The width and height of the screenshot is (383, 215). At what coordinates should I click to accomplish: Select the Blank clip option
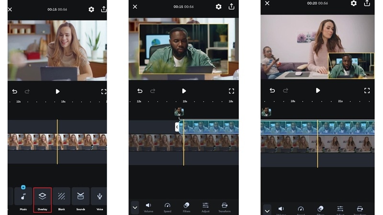coord(61,200)
